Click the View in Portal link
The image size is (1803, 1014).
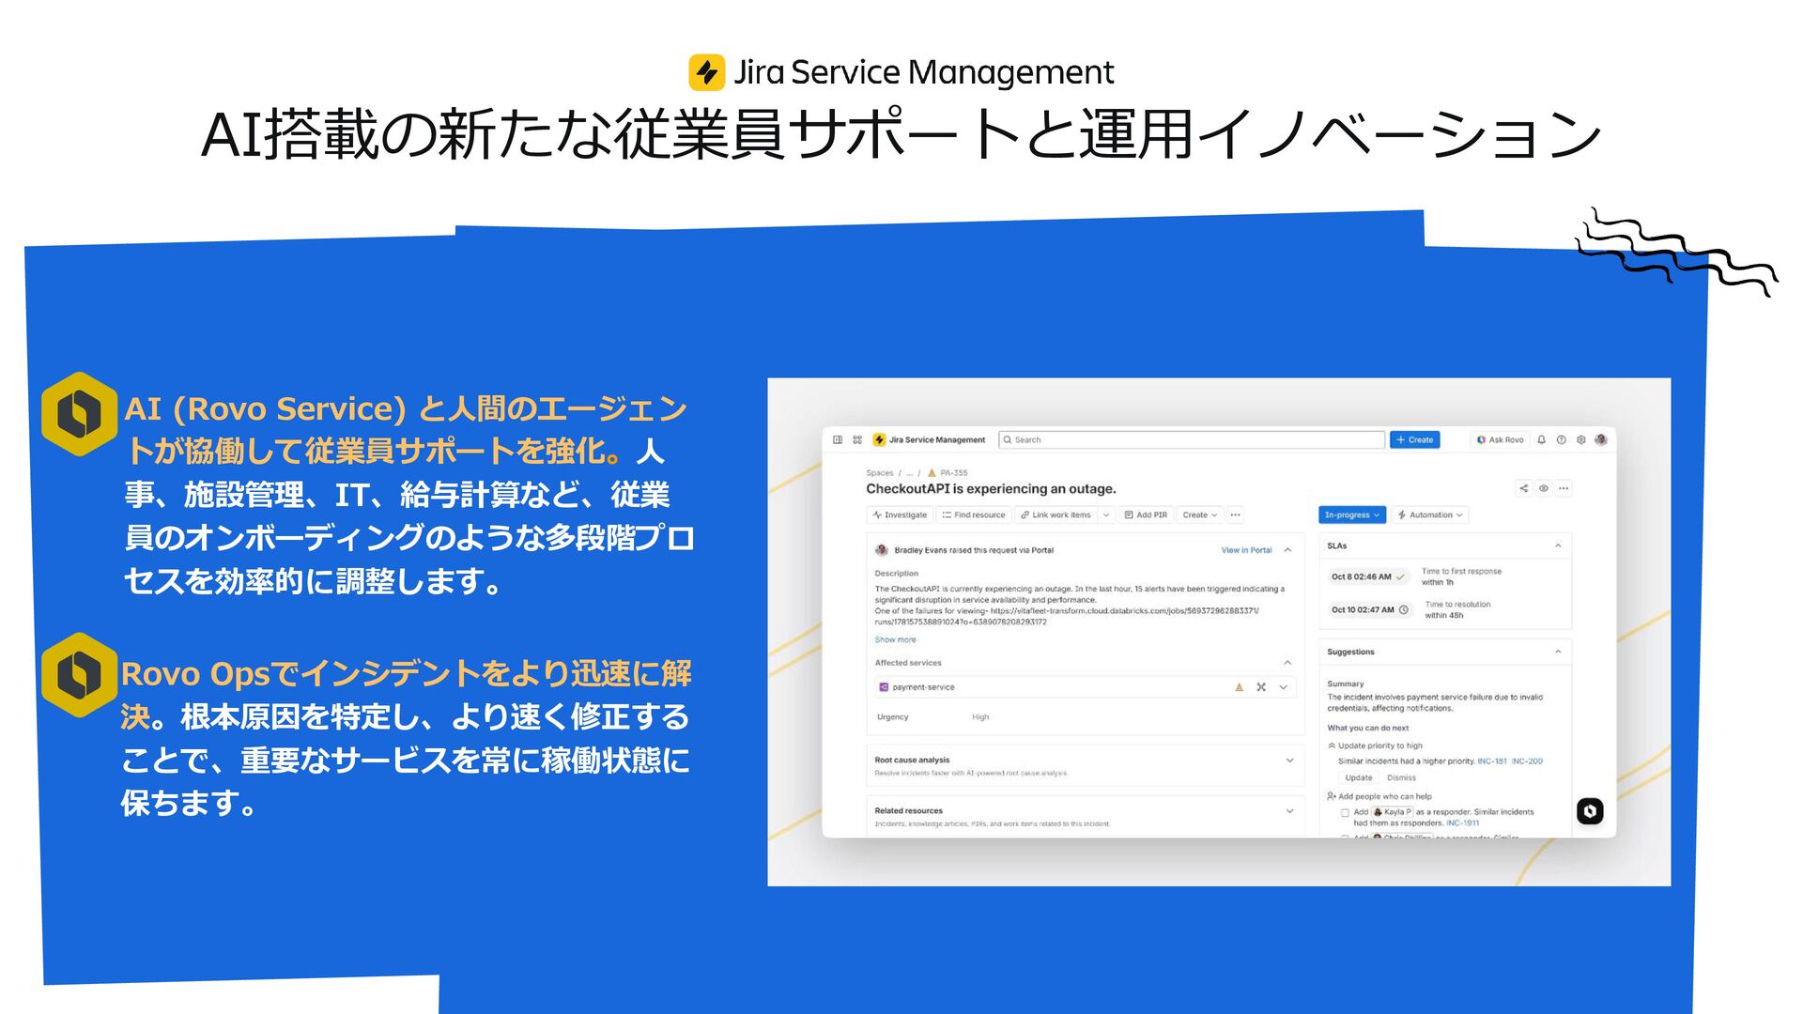(1246, 550)
